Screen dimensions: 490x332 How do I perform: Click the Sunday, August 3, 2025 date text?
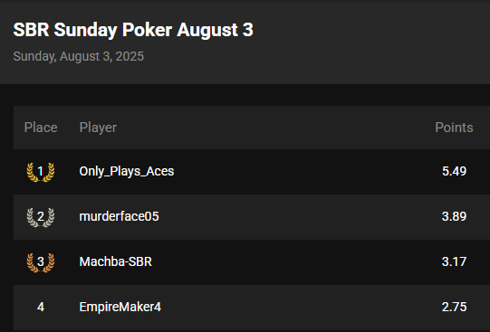pyautogui.click(x=79, y=56)
